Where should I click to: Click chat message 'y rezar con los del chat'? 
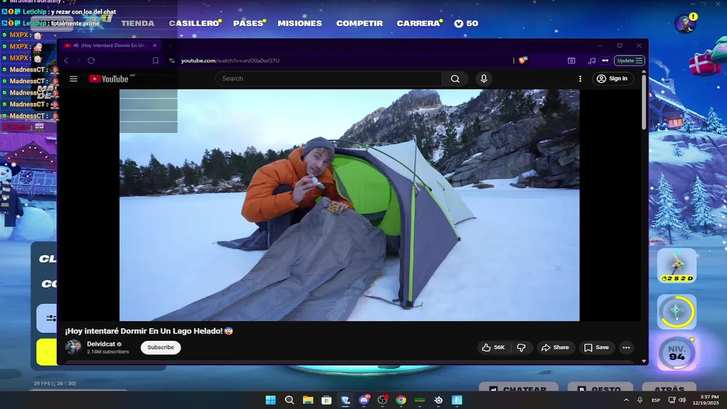pos(83,12)
